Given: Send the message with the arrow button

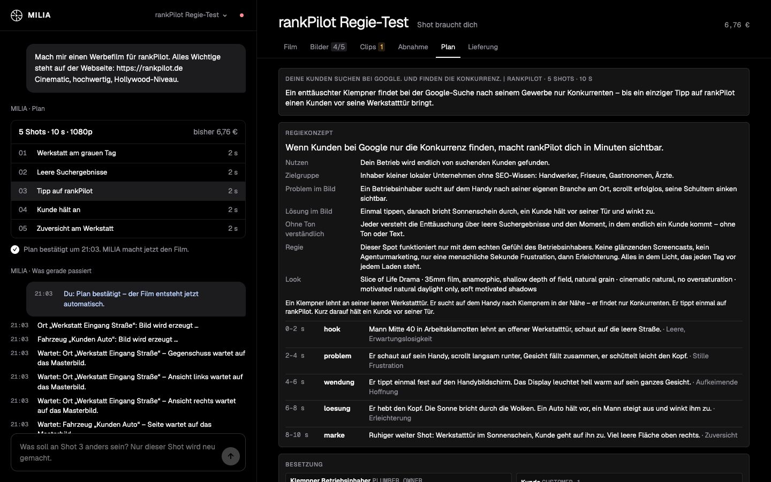Looking at the screenshot, I should point(231,456).
